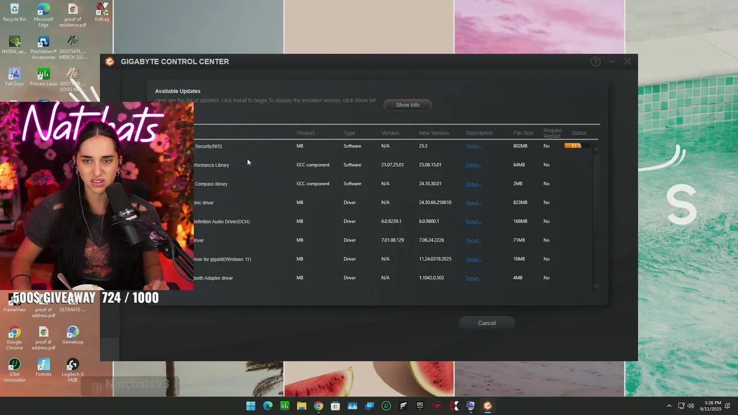Open Detail link for gigabit driver row

coord(473,259)
